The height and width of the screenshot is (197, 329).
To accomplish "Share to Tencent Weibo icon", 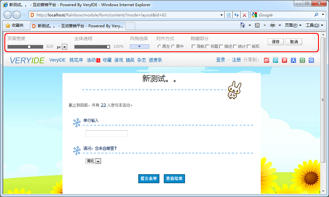I will click(275, 61).
